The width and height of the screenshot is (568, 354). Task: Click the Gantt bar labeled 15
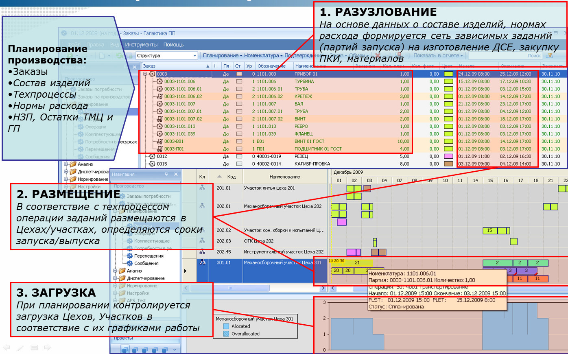(490, 231)
